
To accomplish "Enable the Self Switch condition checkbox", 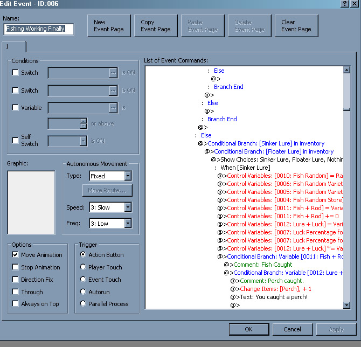I will [16, 141].
